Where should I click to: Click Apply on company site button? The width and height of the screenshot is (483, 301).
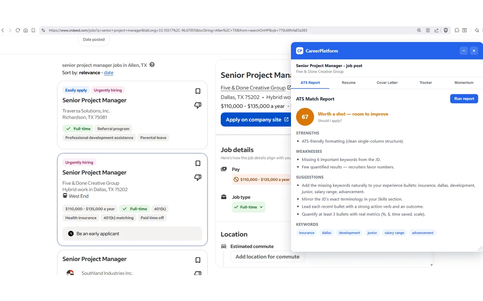pyautogui.click(x=256, y=120)
